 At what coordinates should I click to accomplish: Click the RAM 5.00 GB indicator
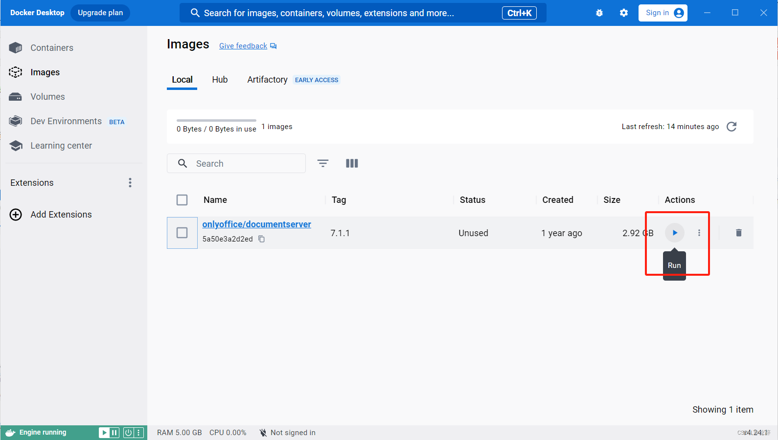pyautogui.click(x=180, y=433)
